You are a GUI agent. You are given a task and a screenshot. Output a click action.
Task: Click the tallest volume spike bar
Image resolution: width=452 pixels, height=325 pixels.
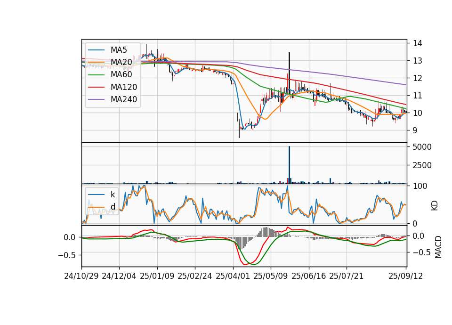pyautogui.click(x=290, y=165)
